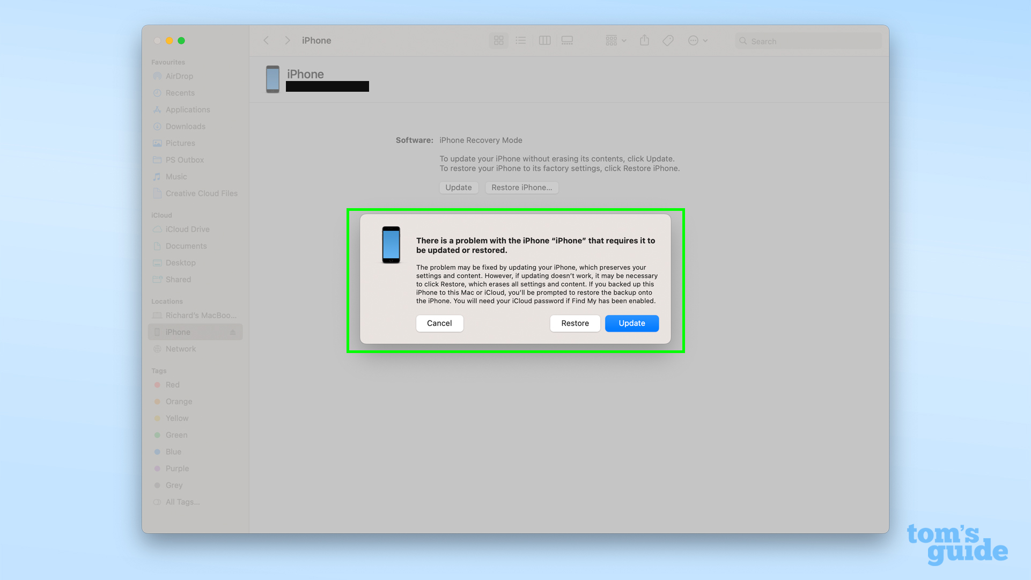Image resolution: width=1031 pixels, height=580 pixels.
Task: Expand the Network location in sidebar
Action: pyautogui.click(x=180, y=348)
